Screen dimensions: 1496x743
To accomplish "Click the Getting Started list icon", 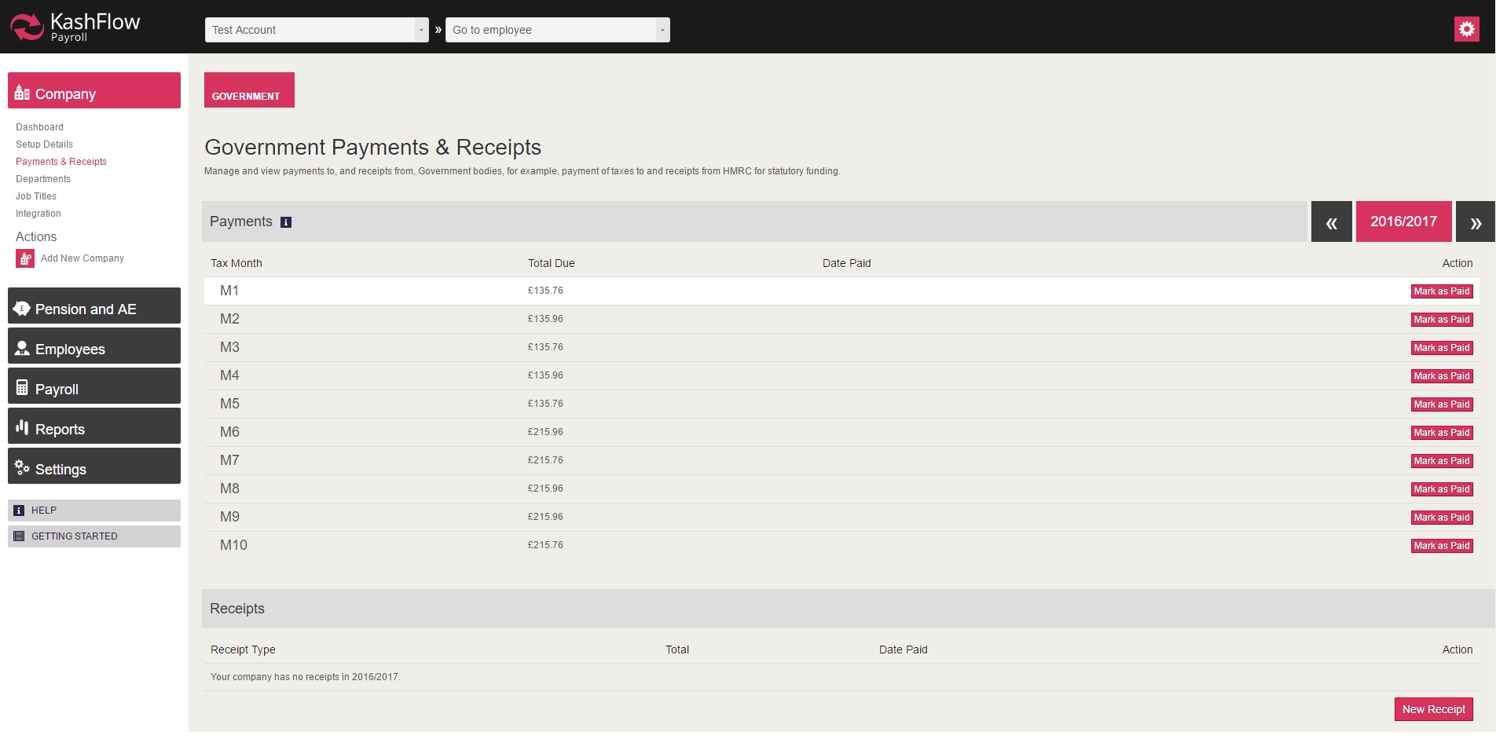I will tap(19, 536).
